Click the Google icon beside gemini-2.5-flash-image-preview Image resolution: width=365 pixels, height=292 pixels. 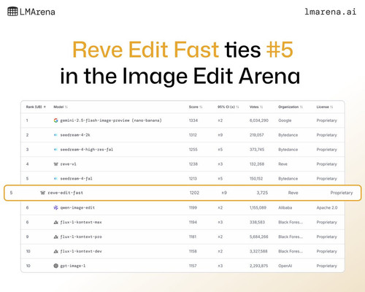(x=55, y=120)
